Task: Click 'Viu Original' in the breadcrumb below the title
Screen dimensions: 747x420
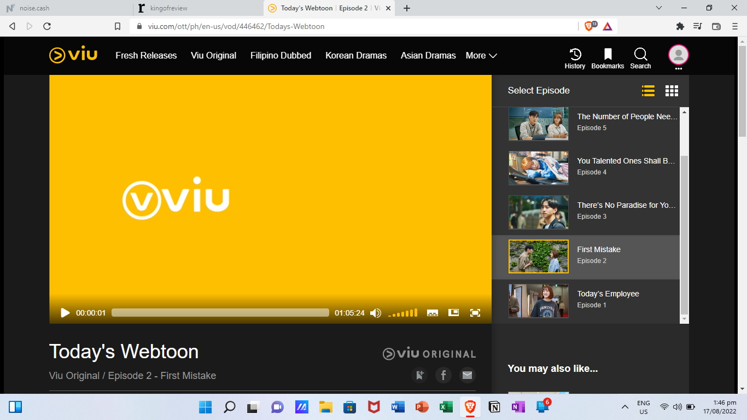Action: click(x=74, y=376)
